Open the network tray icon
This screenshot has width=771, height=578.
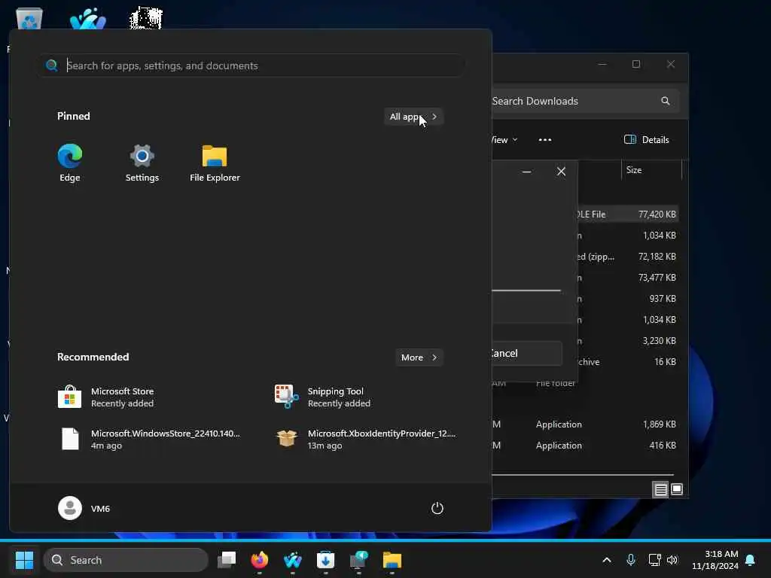click(x=654, y=560)
